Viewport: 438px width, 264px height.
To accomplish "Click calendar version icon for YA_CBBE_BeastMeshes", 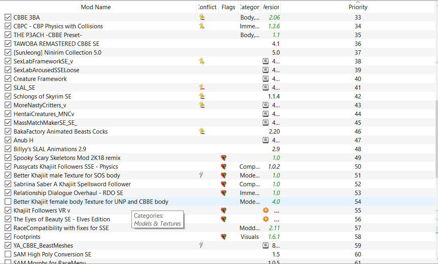I will pyautogui.click(x=266, y=245).
